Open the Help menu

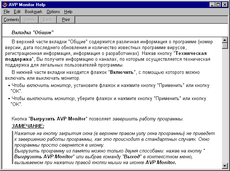click(x=68, y=12)
